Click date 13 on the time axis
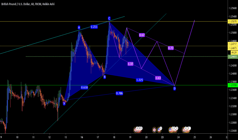238x140 pixels. 66,137
